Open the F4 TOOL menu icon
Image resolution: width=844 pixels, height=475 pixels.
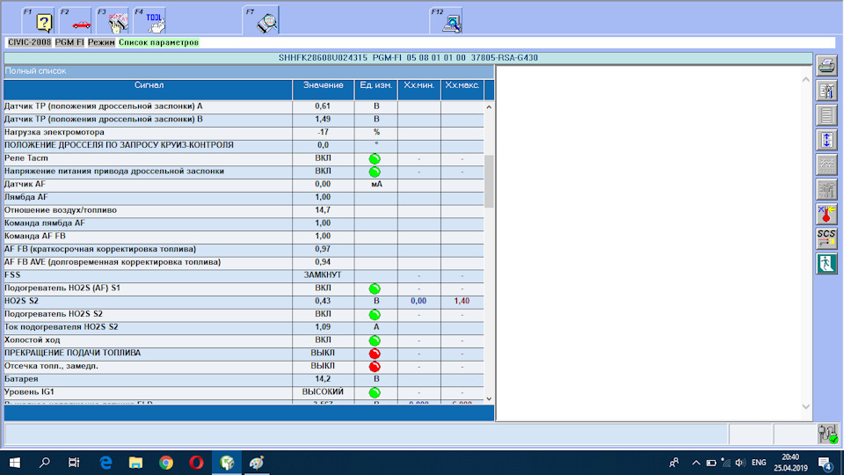pyautogui.click(x=149, y=21)
